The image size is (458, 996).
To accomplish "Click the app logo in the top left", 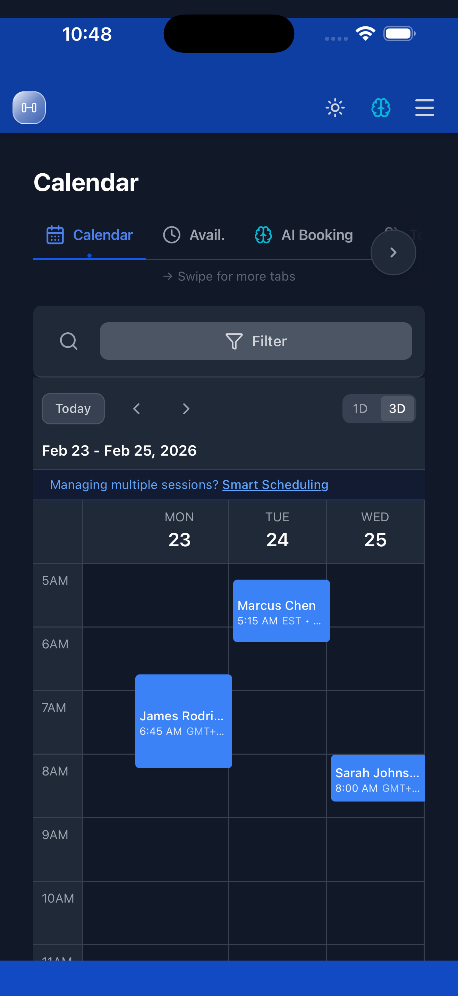I will point(29,108).
